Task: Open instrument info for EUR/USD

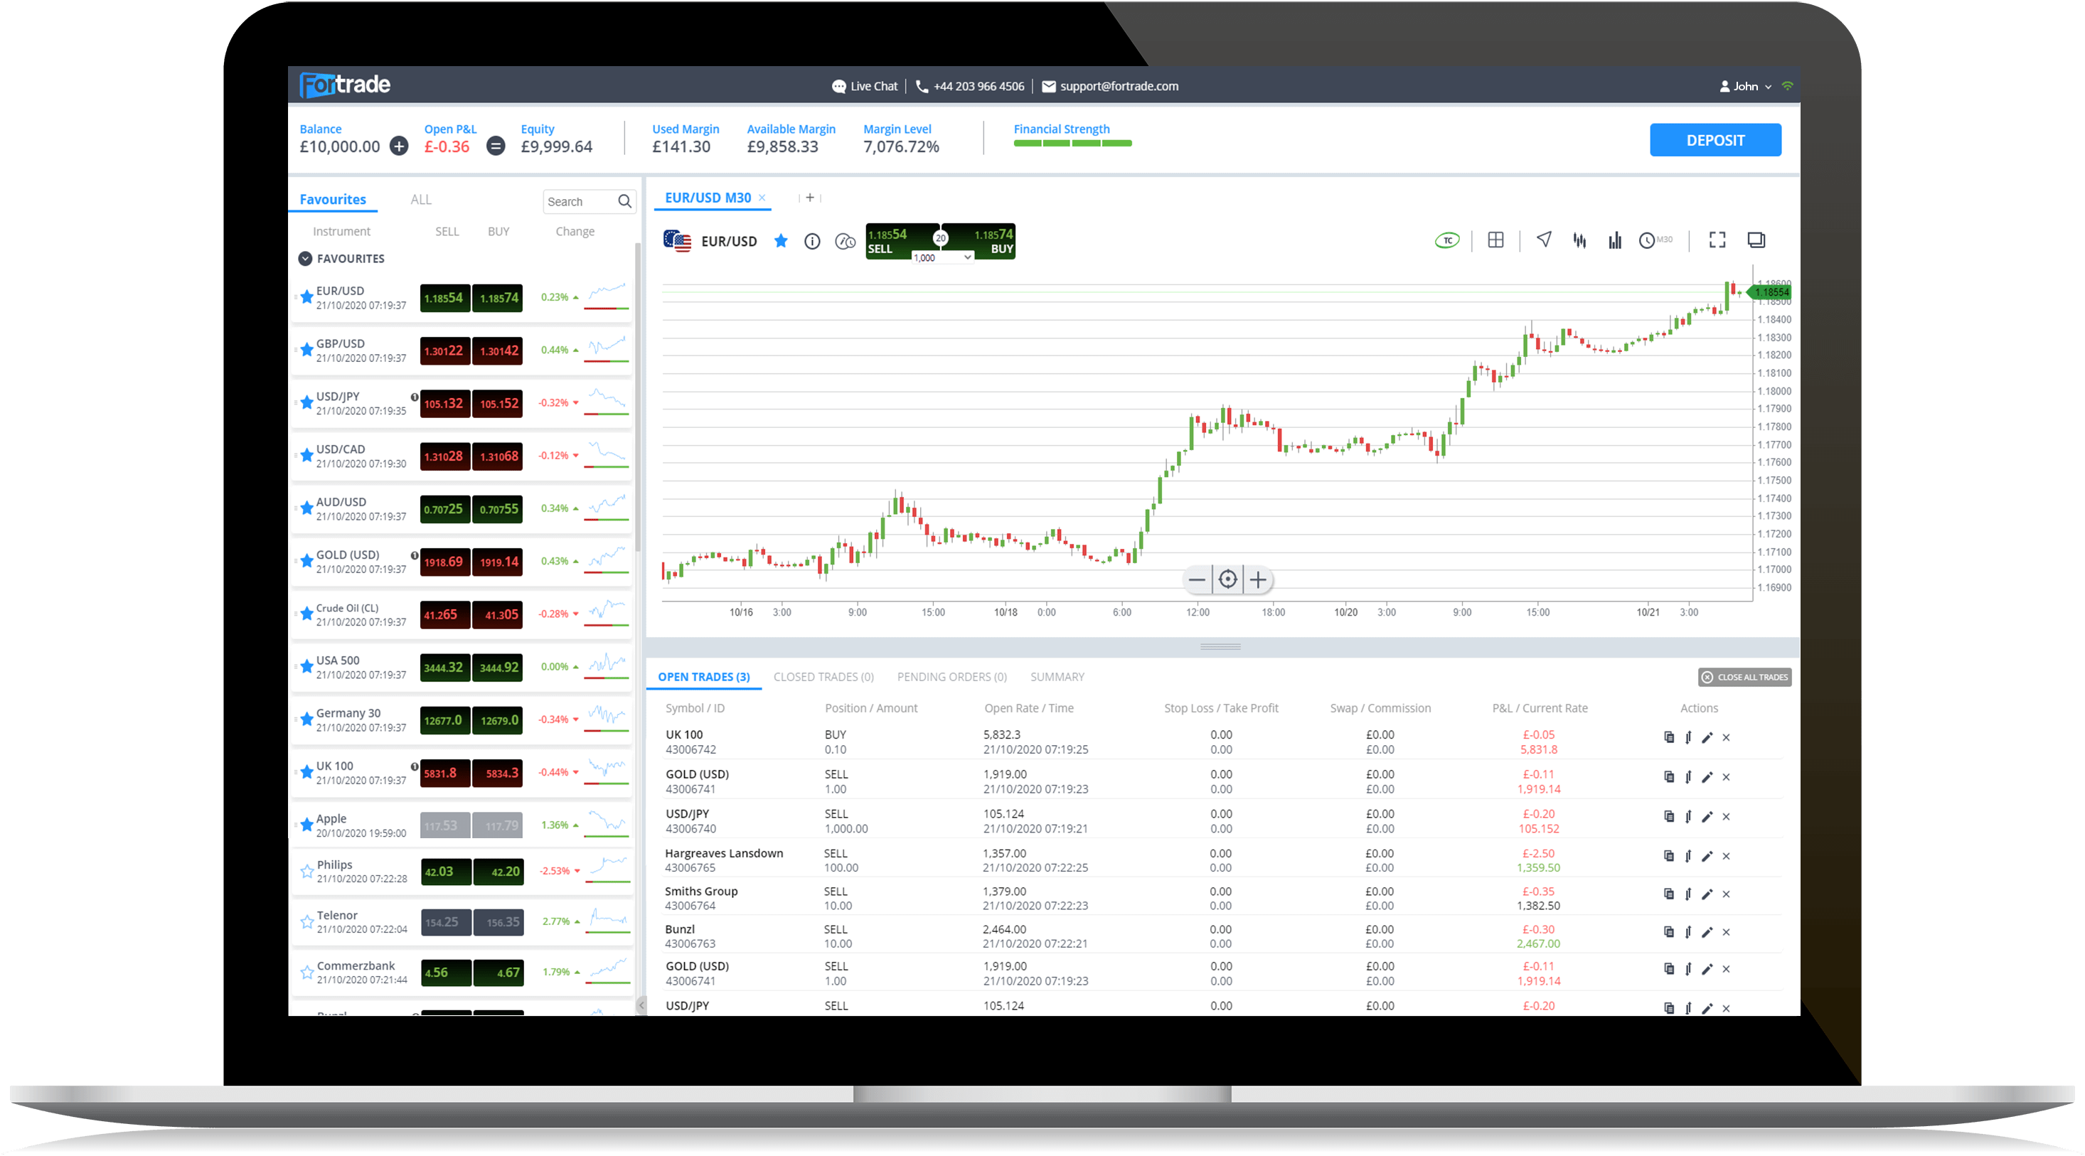Action: (x=812, y=241)
